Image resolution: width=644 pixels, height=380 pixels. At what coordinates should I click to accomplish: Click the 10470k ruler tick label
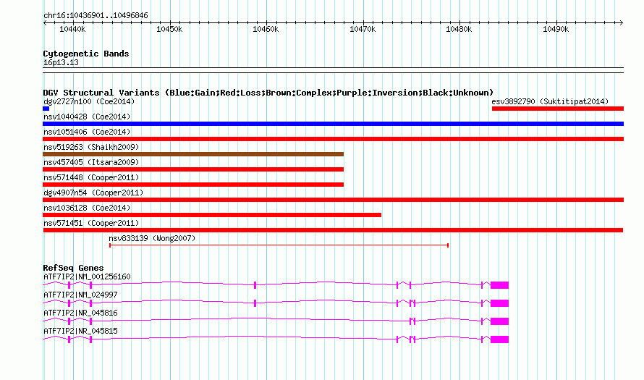(x=363, y=29)
